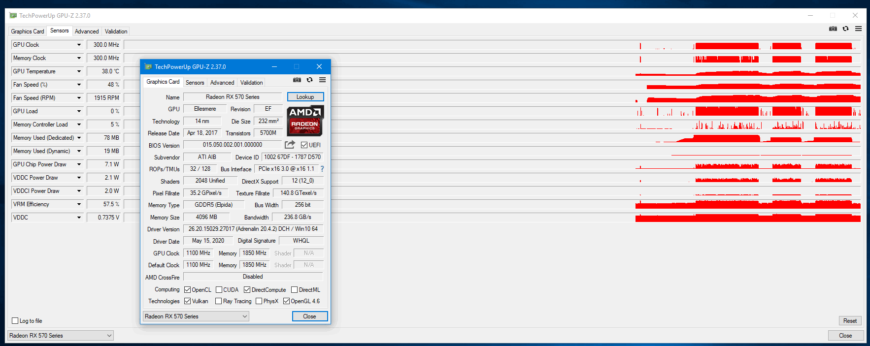Screen dimensions: 870x346
Task: Click the Lookup button
Action: (305, 97)
